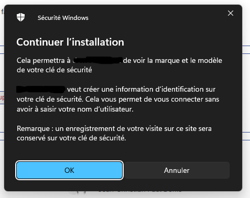Viewport: 250px width, 198px height.
Task: Click "de voir la marque et le modèle" text
Action: coord(172,61)
